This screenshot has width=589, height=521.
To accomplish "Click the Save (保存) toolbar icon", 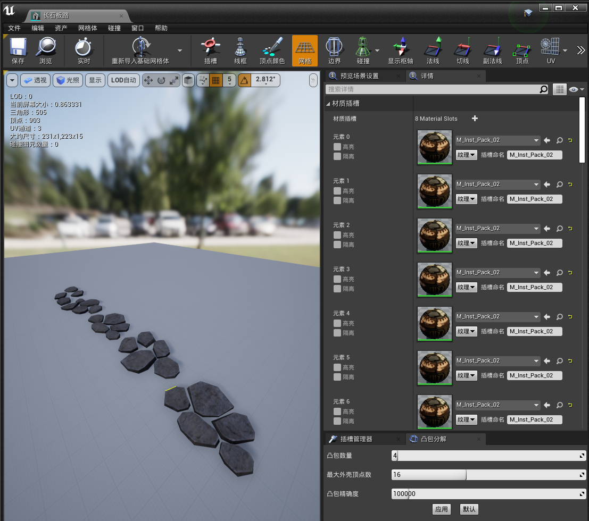I will click(x=18, y=51).
